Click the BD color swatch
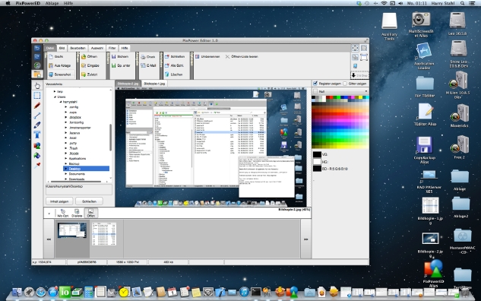The image size is (481, 301). coord(317,169)
